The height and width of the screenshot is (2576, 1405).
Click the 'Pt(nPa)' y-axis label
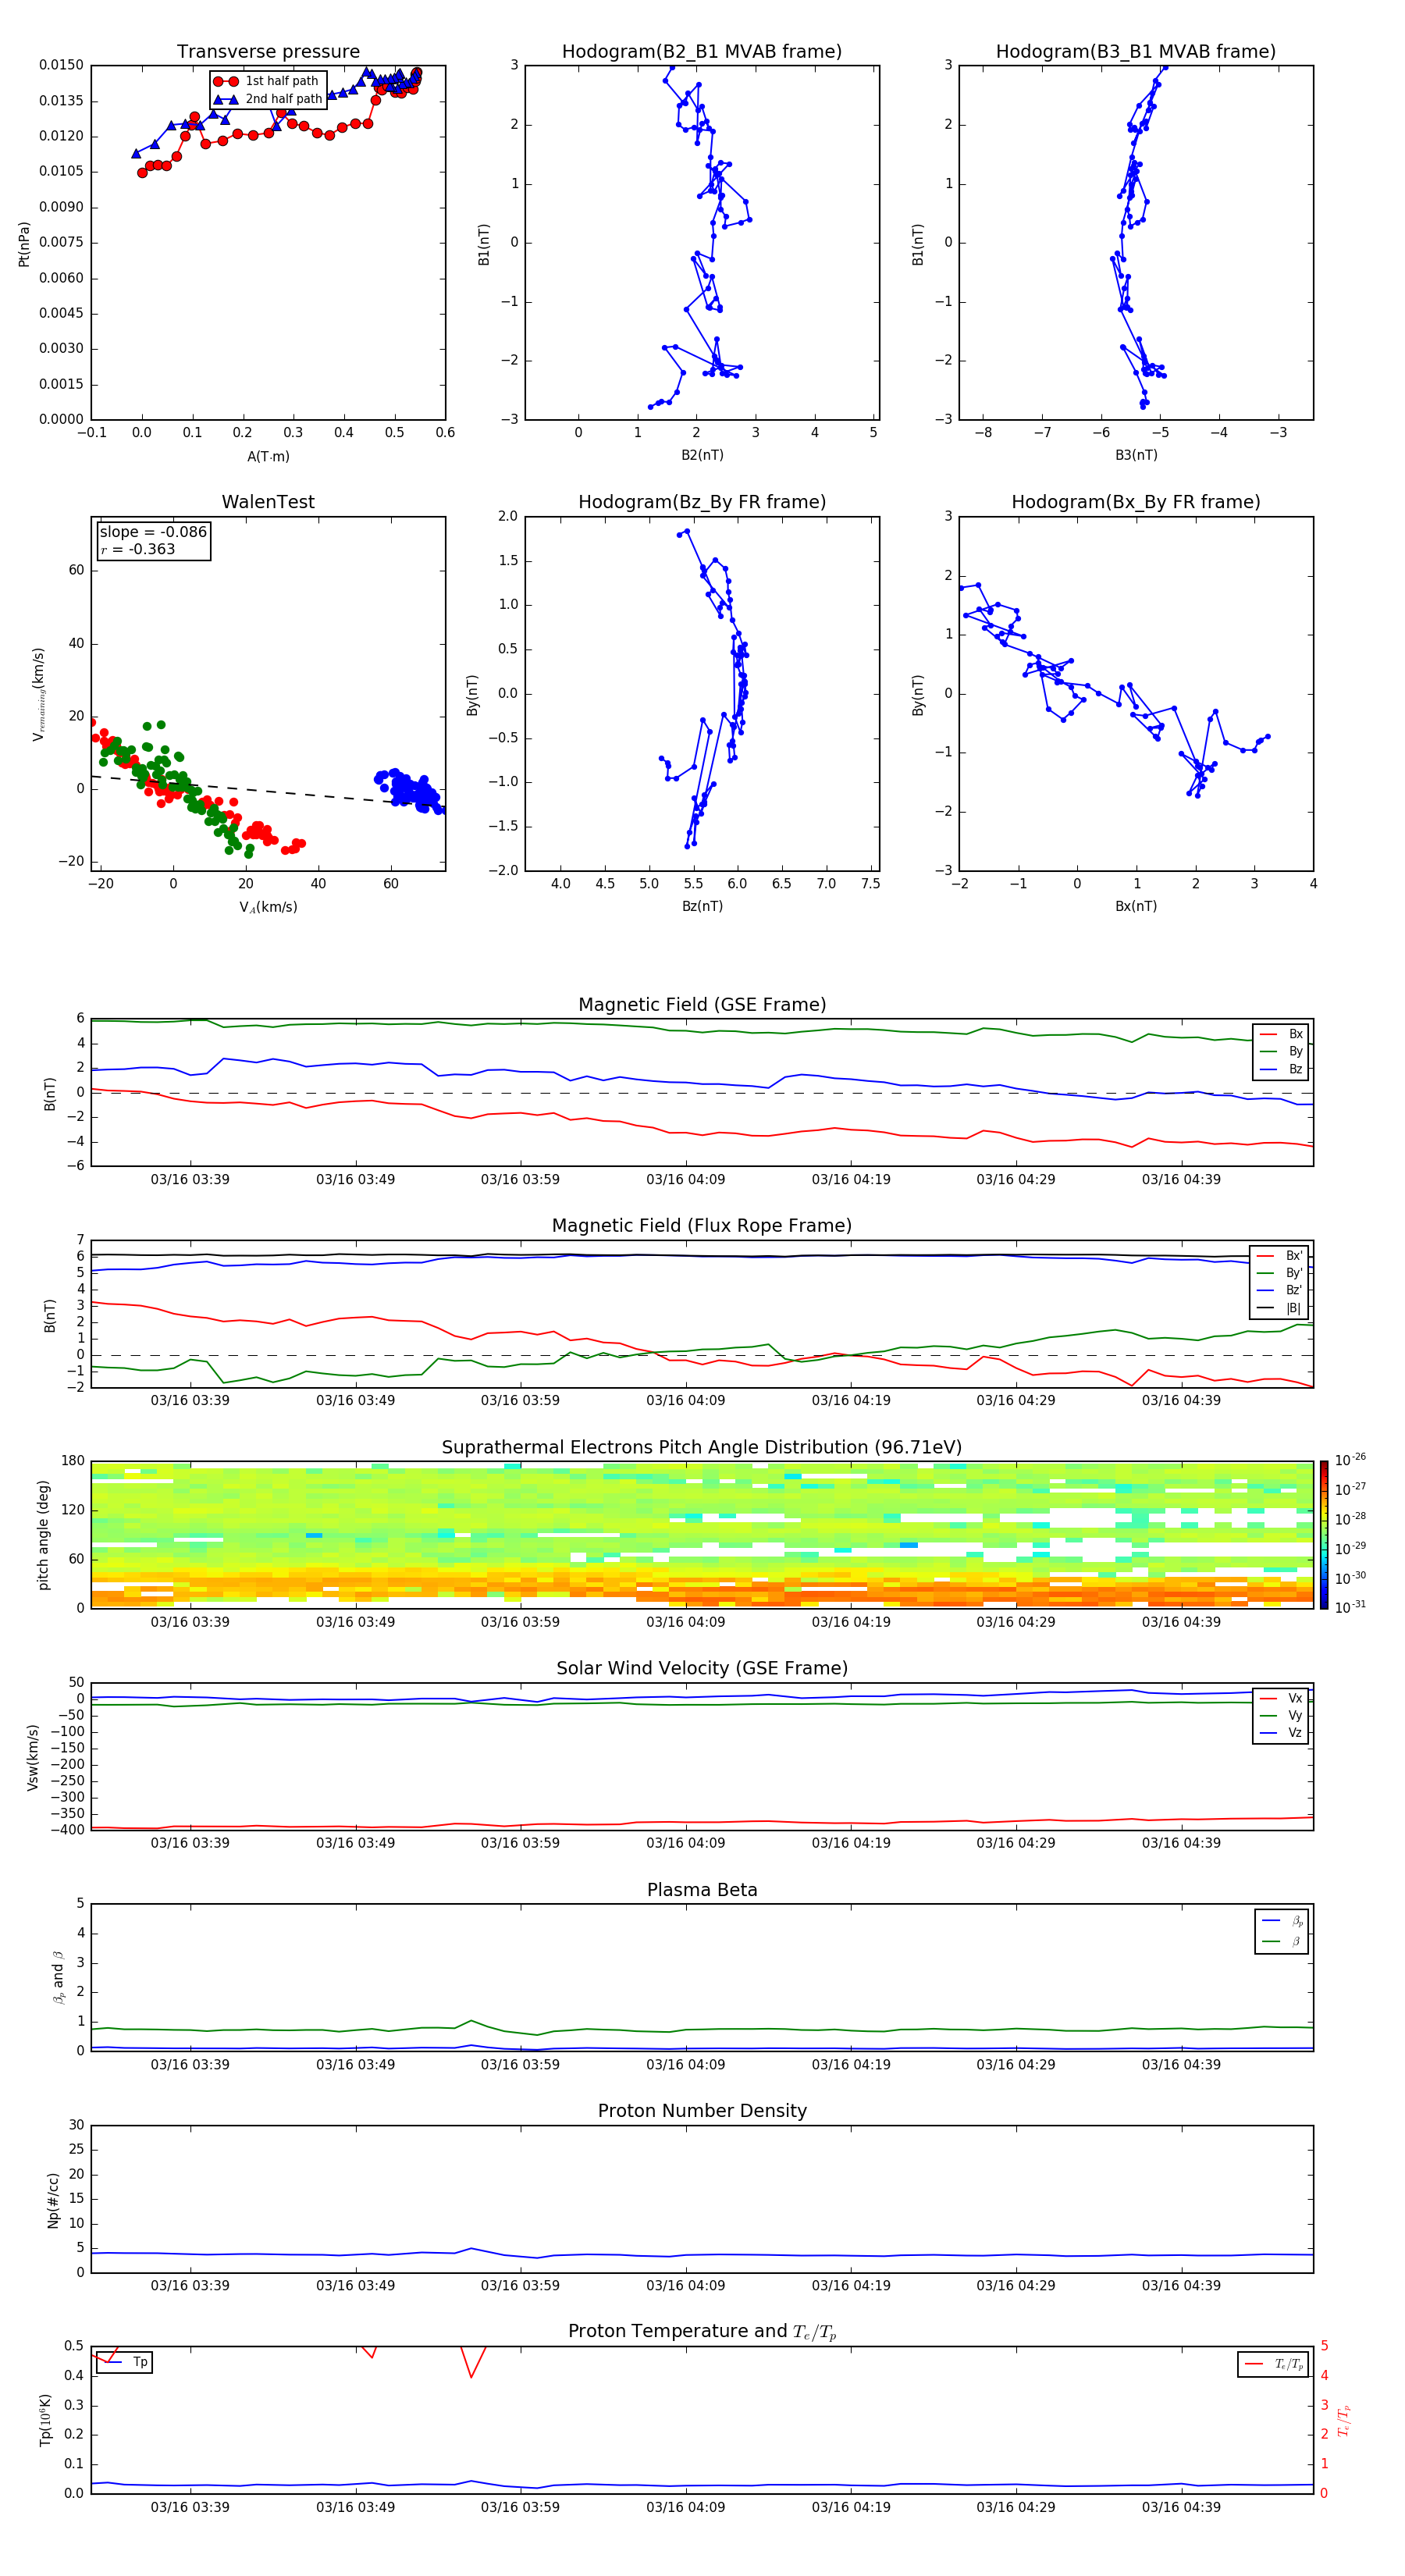[x=24, y=243]
